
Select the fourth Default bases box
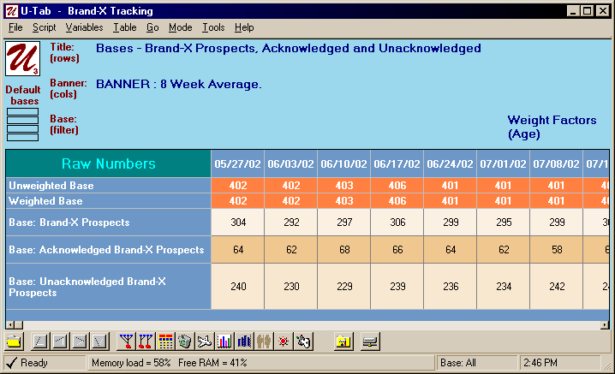(x=23, y=138)
